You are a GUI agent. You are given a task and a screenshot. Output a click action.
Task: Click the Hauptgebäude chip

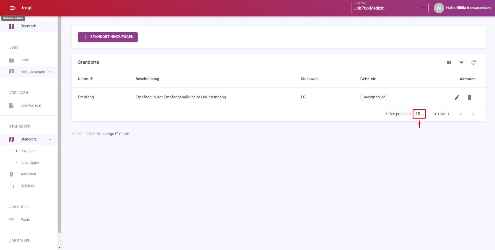coord(374,97)
